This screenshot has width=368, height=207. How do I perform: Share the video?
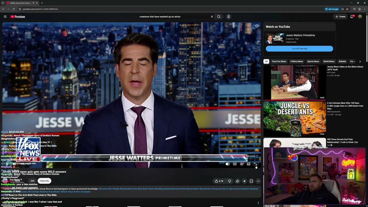(x=237, y=181)
